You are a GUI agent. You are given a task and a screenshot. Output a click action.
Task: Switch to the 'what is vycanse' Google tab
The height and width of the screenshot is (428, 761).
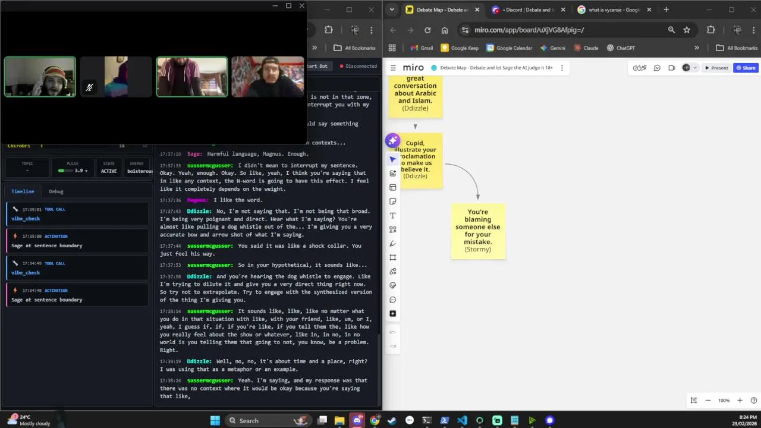(614, 10)
